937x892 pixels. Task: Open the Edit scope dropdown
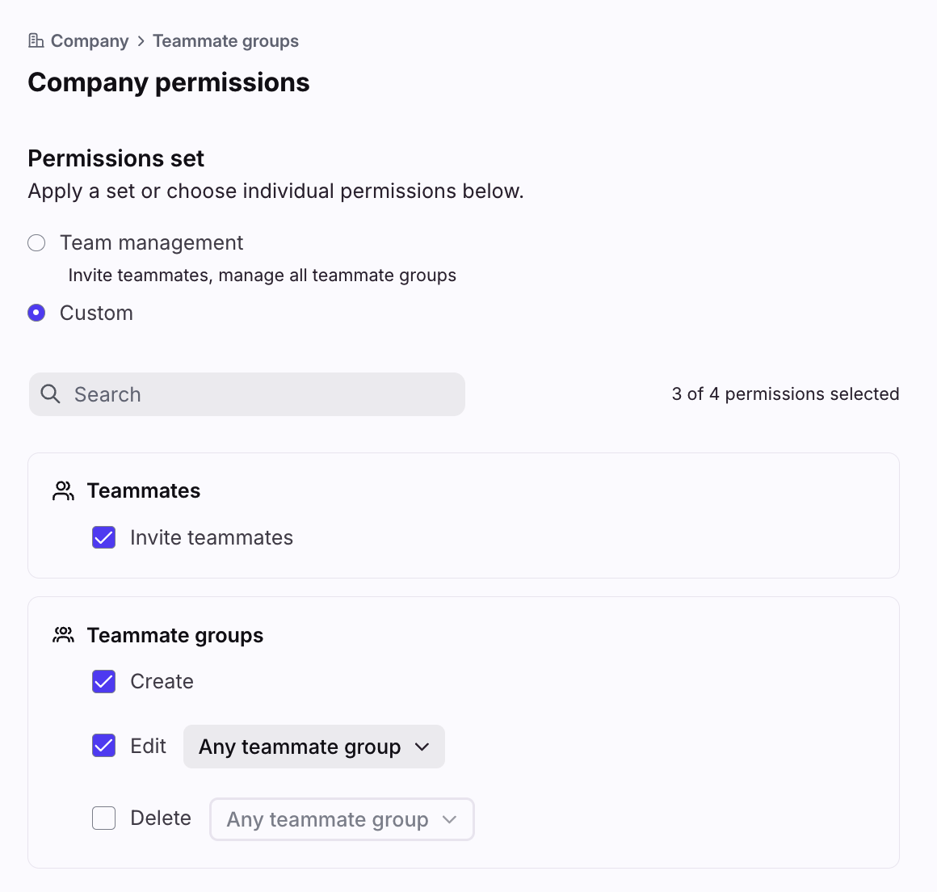click(x=314, y=746)
